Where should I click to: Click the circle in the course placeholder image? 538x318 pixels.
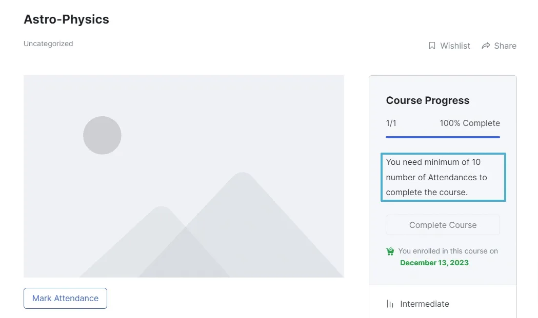(102, 135)
